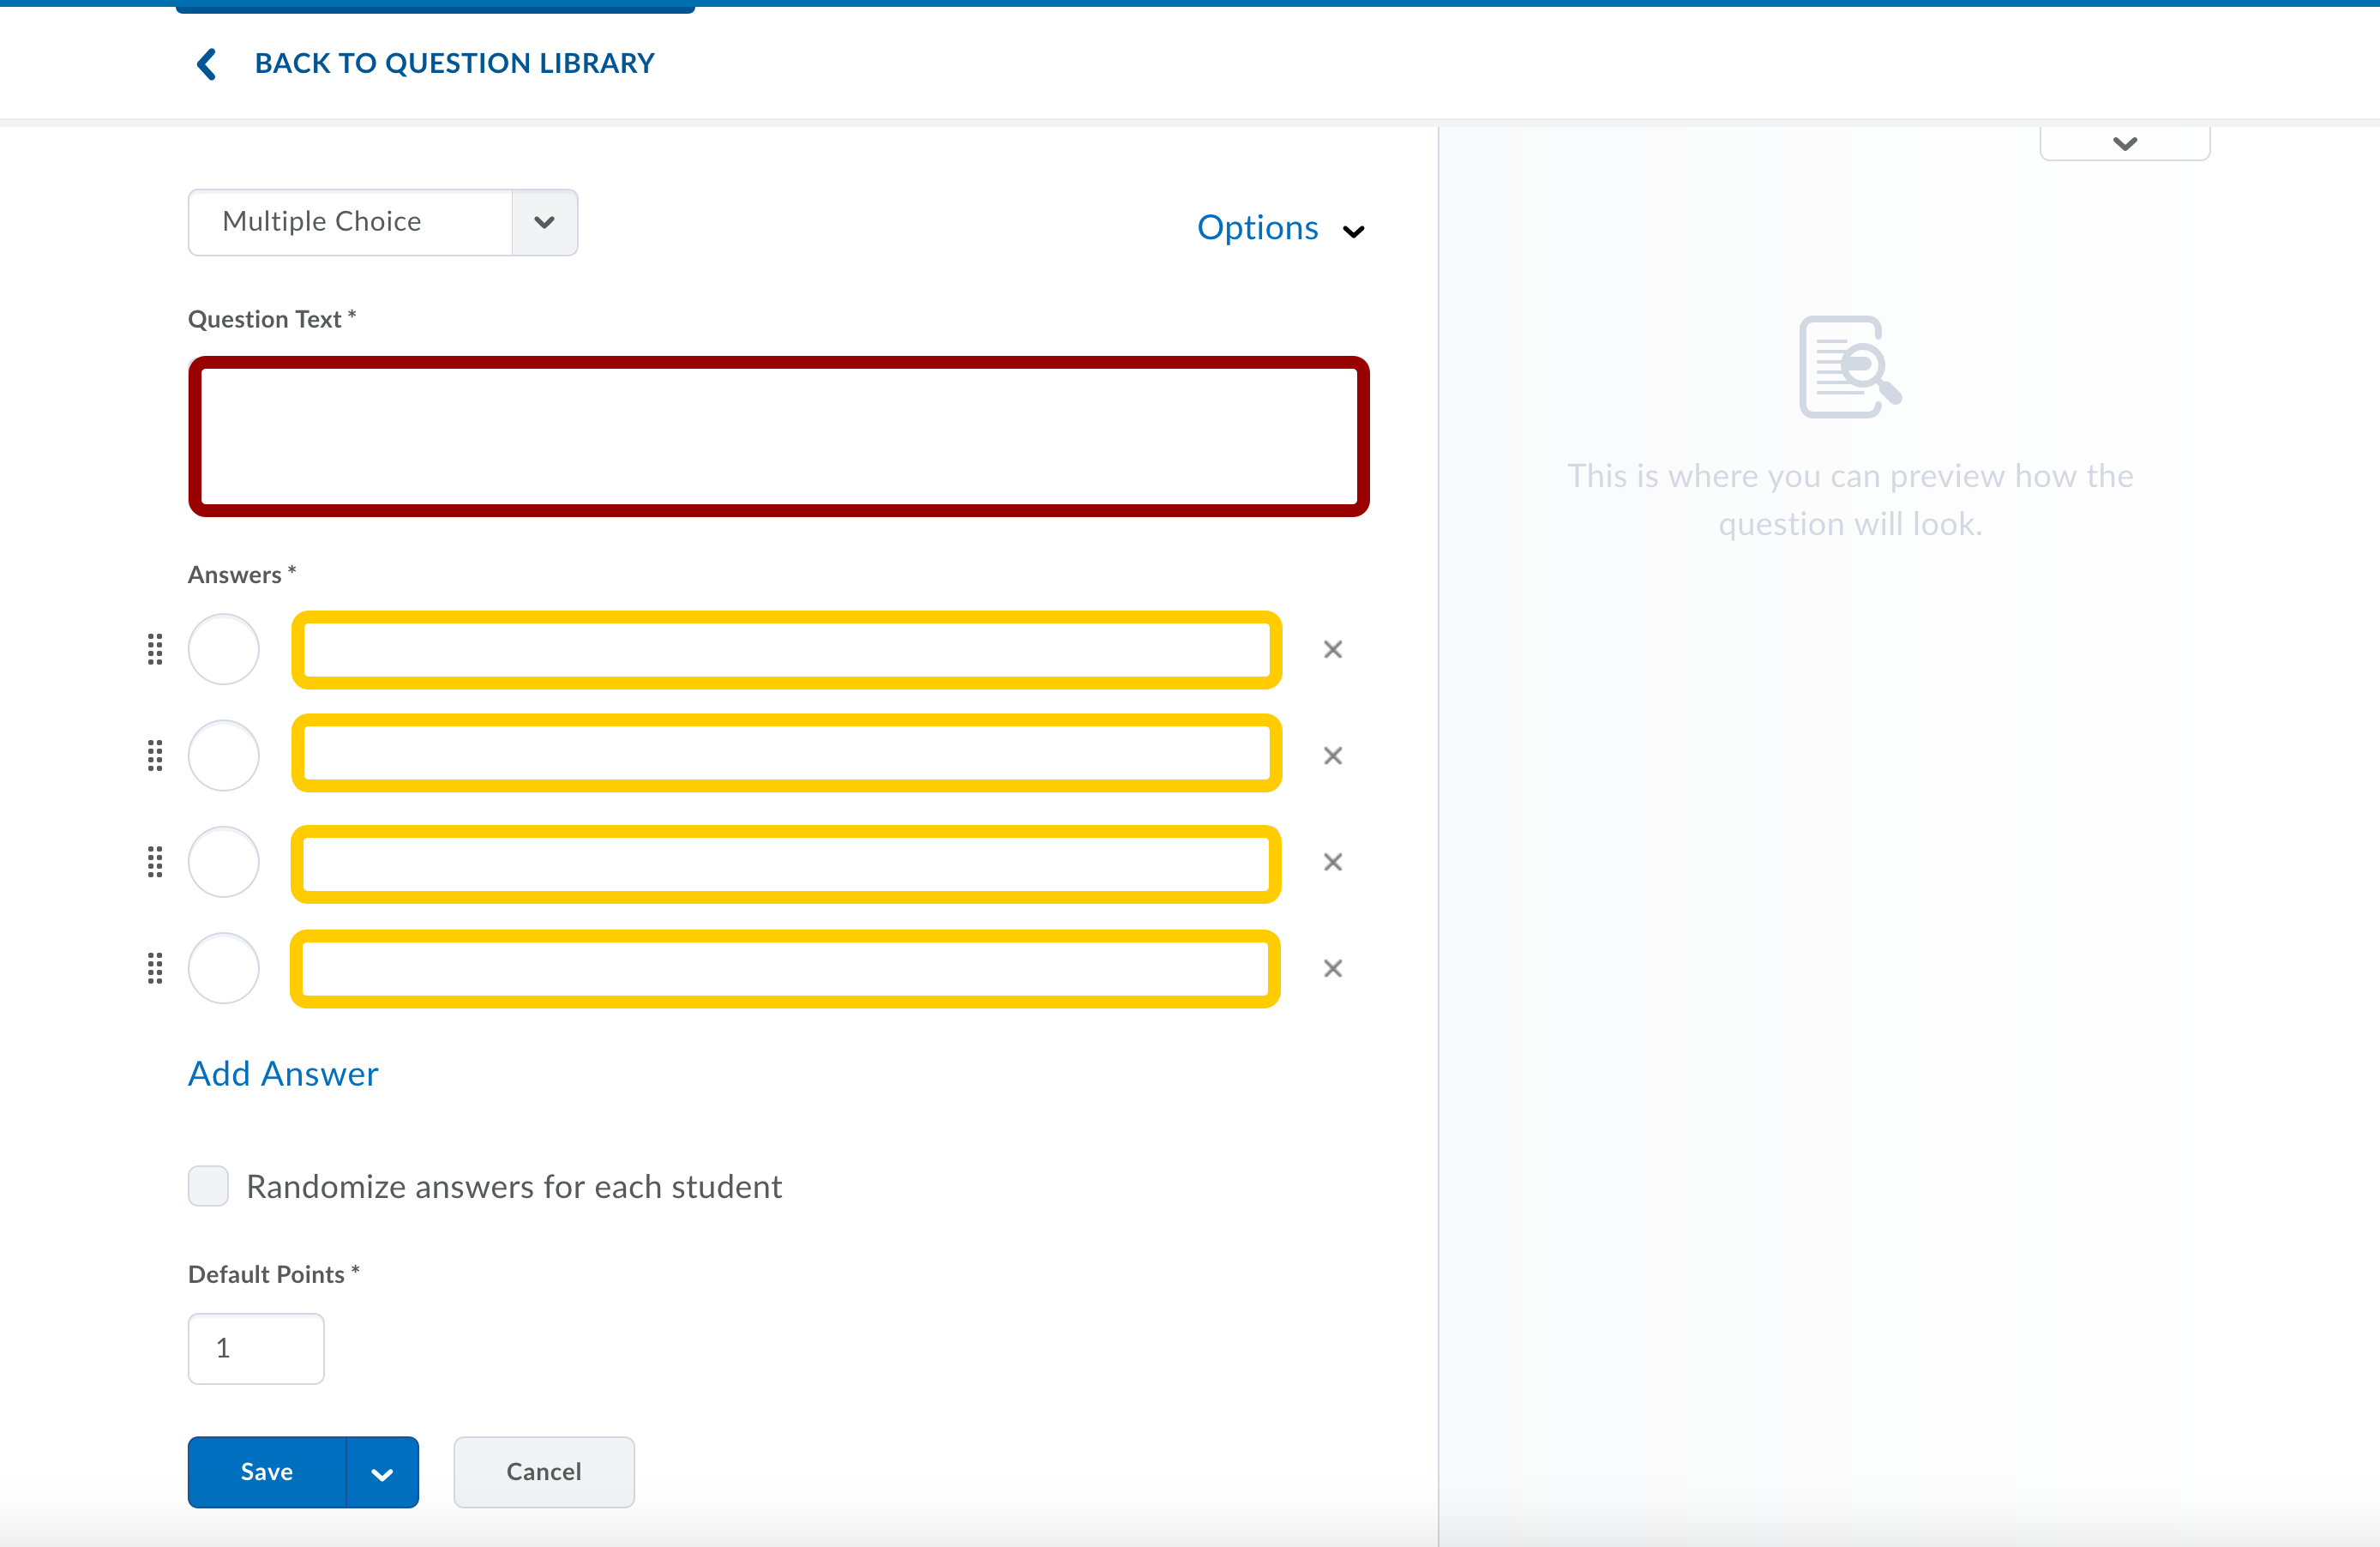Enable Randomize answers for each student

(x=208, y=1186)
